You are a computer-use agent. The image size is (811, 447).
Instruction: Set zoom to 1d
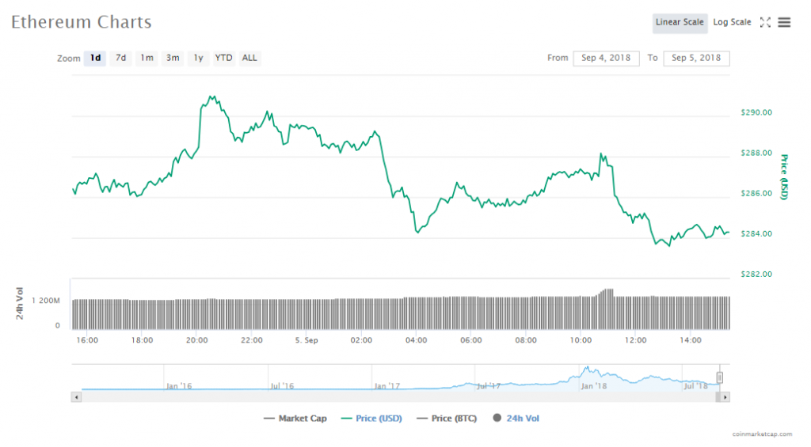point(95,58)
